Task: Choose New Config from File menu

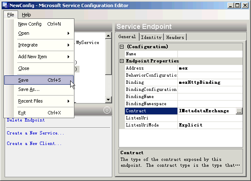Action: click(x=39, y=24)
